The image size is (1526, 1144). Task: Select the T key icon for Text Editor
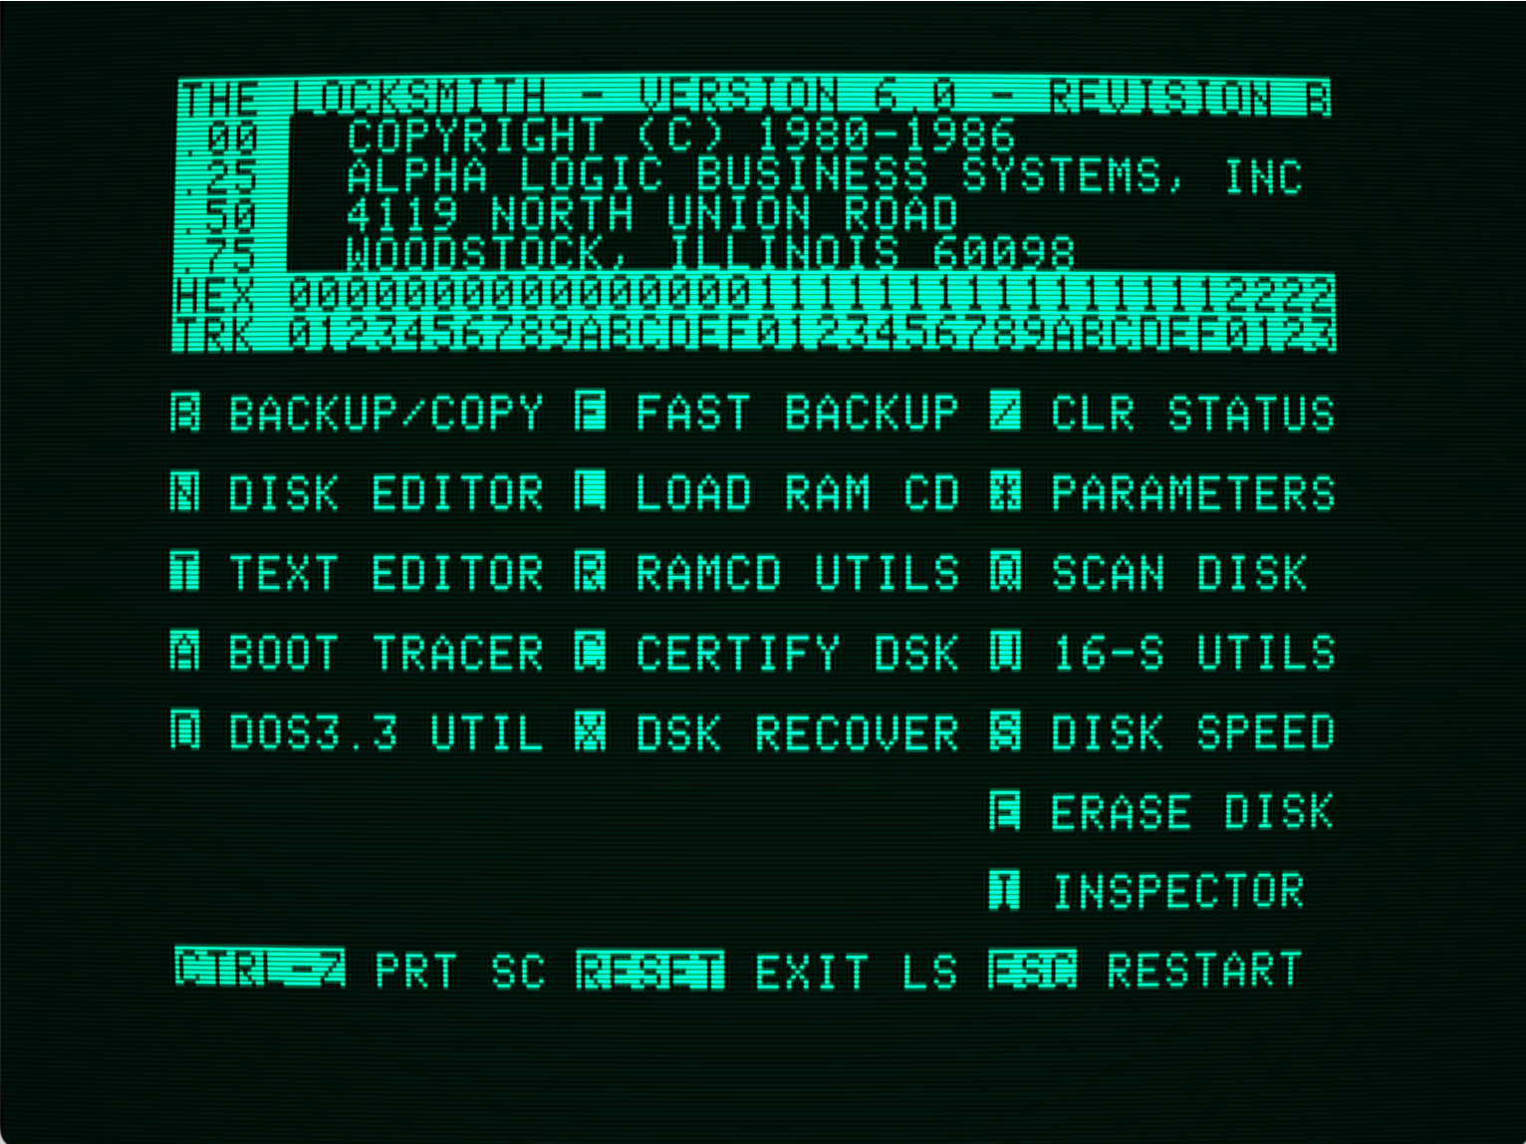[x=185, y=572]
